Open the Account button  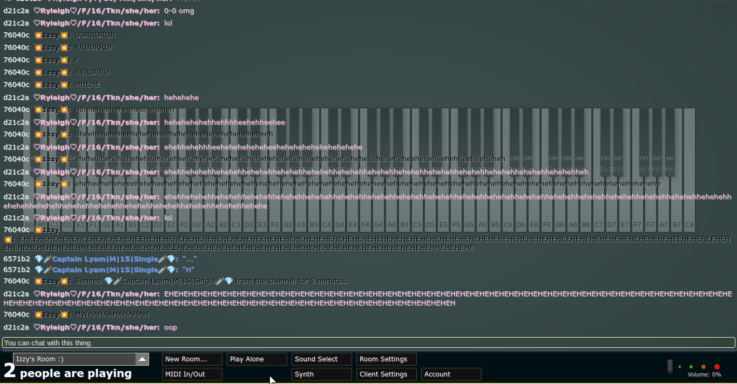coord(451,374)
